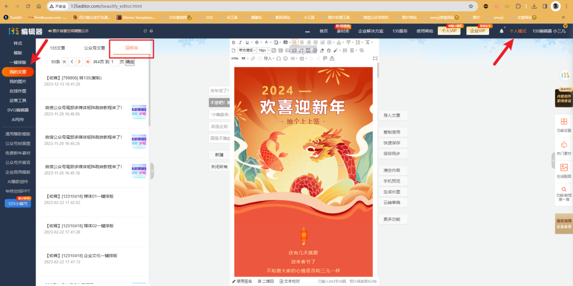Toggle italic formatting in editor toolbar
Screen dimensions: 573x286
pos(240,42)
